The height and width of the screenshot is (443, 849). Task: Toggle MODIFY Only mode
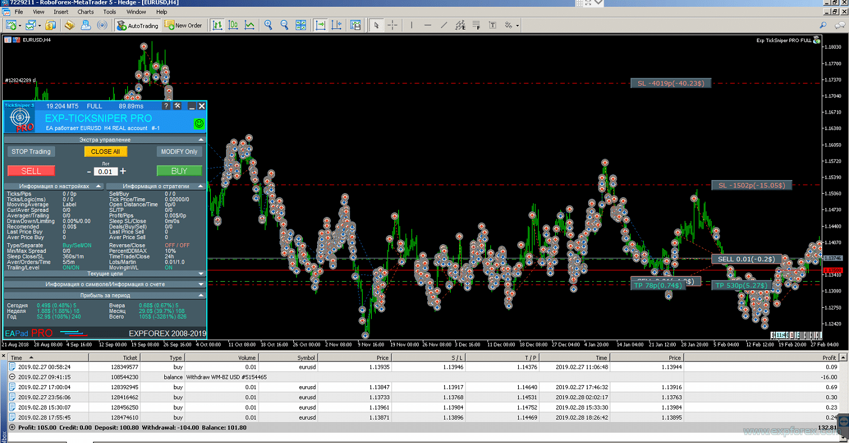[179, 152]
